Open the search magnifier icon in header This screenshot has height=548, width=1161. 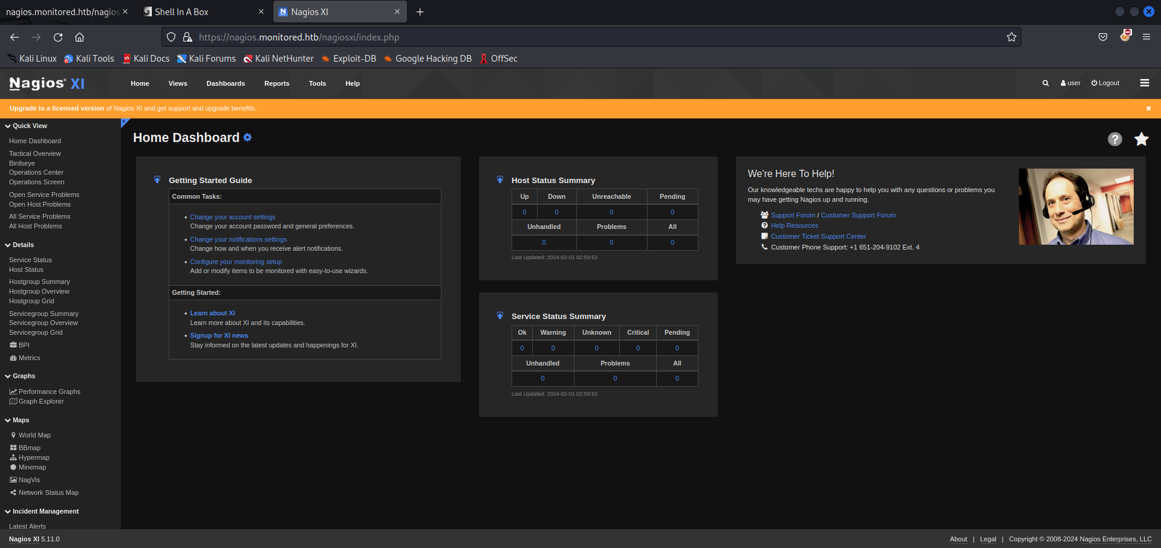tap(1046, 83)
